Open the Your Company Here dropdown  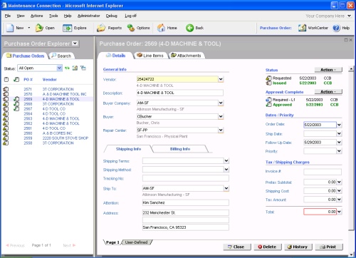click(x=349, y=16)
